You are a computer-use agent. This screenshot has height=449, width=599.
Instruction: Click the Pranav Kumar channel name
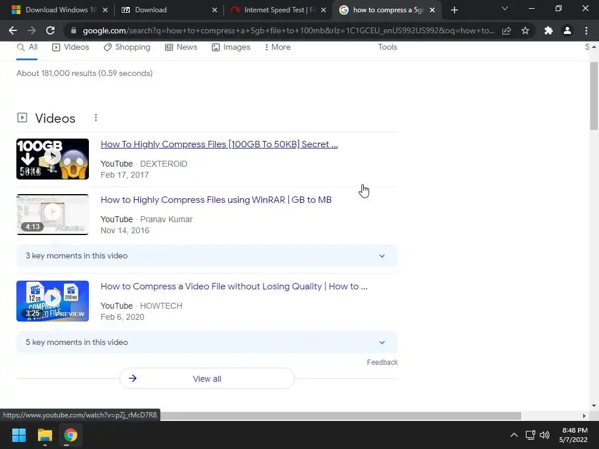coord(166,220)
